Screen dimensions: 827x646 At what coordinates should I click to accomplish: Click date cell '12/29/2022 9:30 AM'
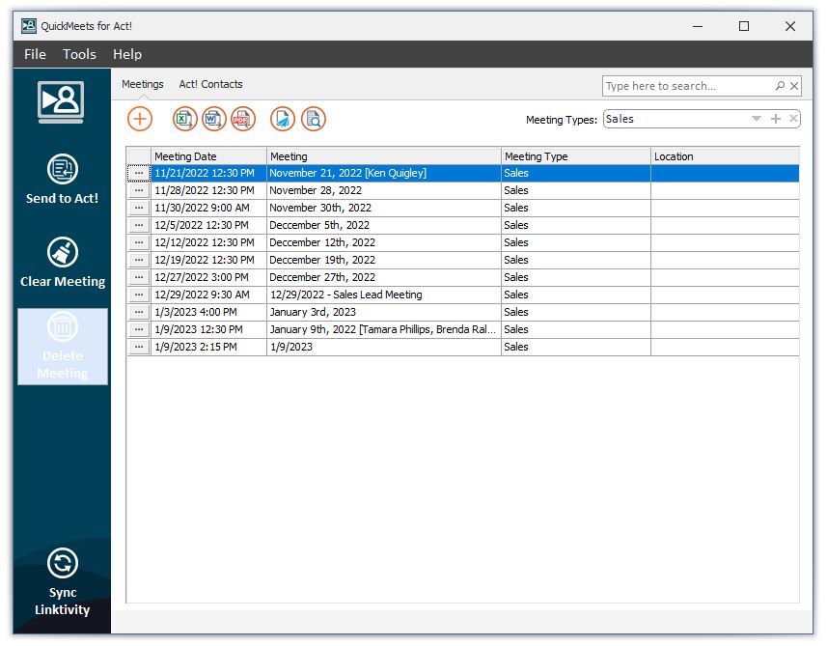click(208, 295)
